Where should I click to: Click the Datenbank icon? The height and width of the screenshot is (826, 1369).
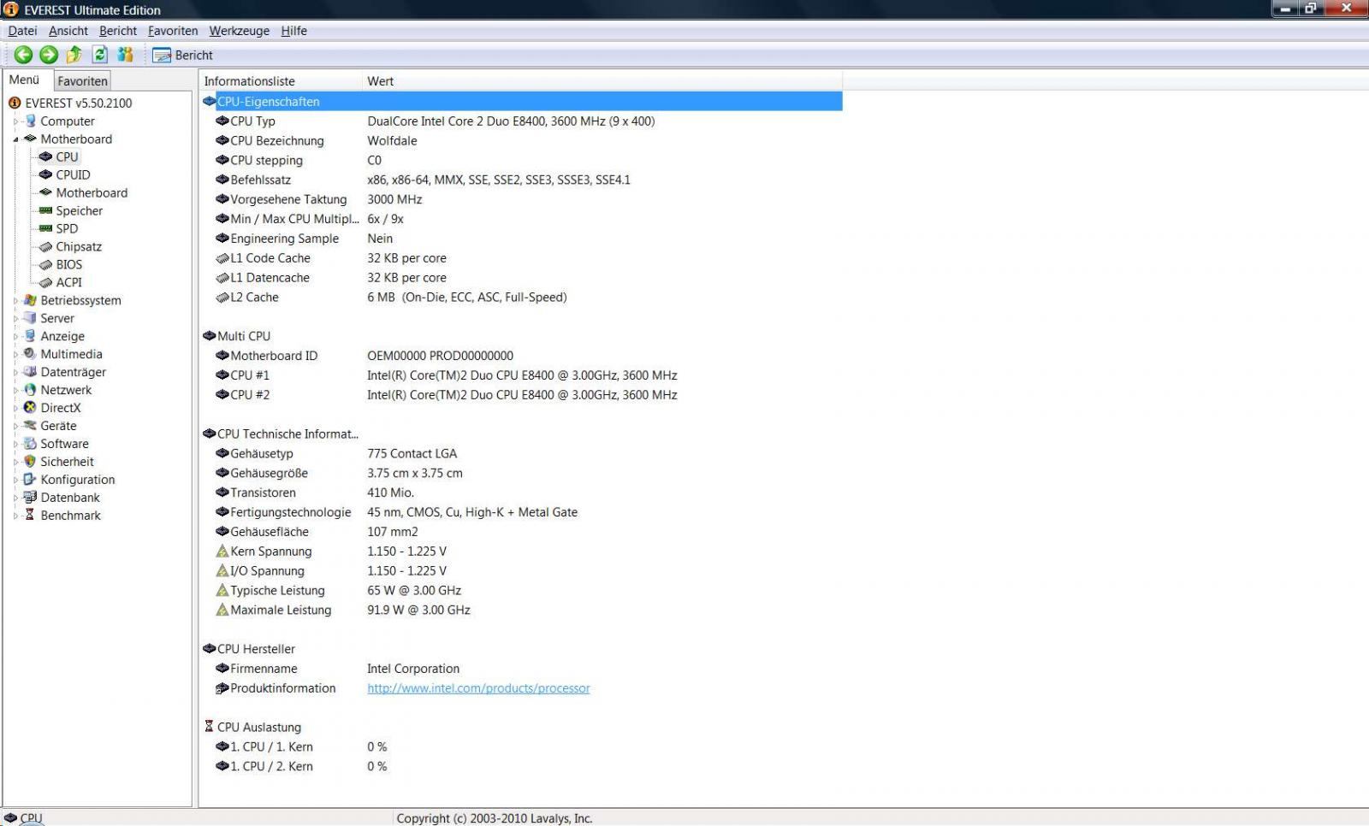(31, 498)
